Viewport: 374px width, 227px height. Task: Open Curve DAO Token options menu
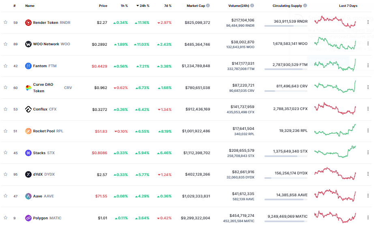tap(368, 87)
